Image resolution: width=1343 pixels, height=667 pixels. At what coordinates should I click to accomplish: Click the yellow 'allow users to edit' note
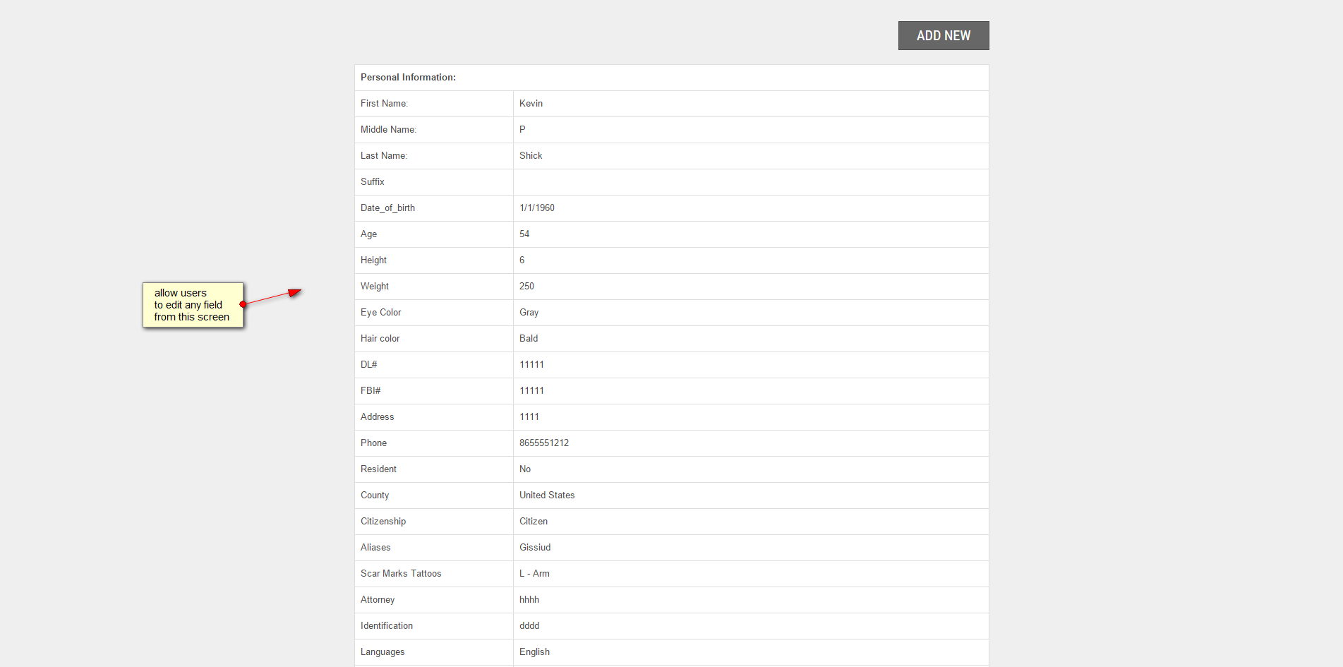192,305
